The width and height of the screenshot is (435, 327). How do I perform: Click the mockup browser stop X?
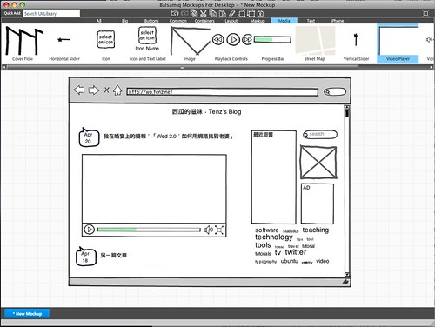(107, 90)
